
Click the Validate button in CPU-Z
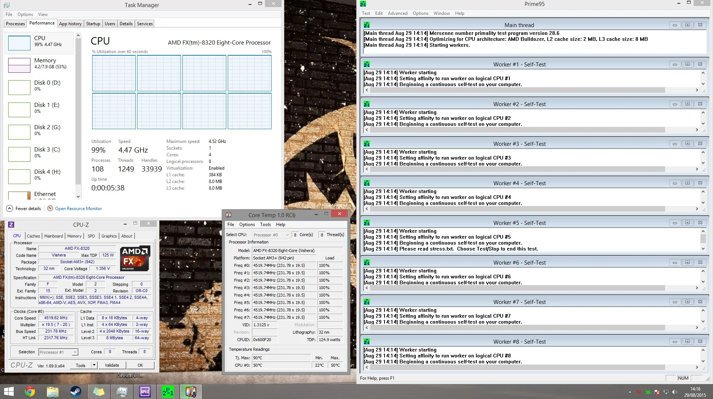point(112,365)
